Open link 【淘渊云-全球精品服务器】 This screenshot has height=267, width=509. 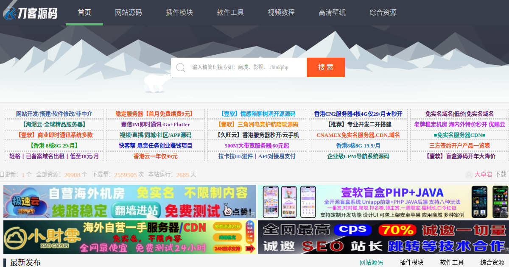tap(54, 125)
